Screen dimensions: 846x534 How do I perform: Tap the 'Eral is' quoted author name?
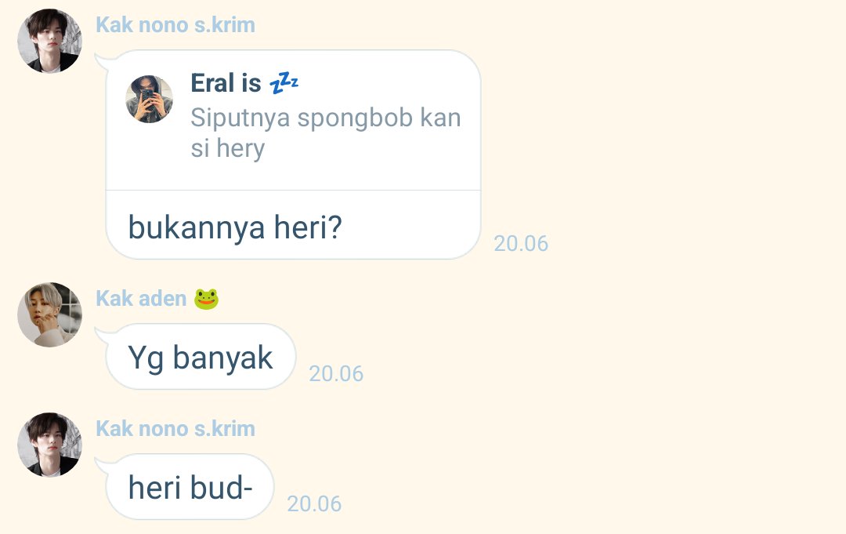pos(226,83)
